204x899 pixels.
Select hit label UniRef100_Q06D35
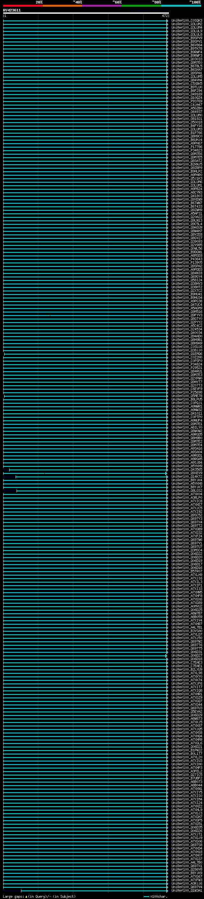[x=187, y=827]
